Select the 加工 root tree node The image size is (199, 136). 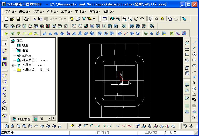pos(19,41)
